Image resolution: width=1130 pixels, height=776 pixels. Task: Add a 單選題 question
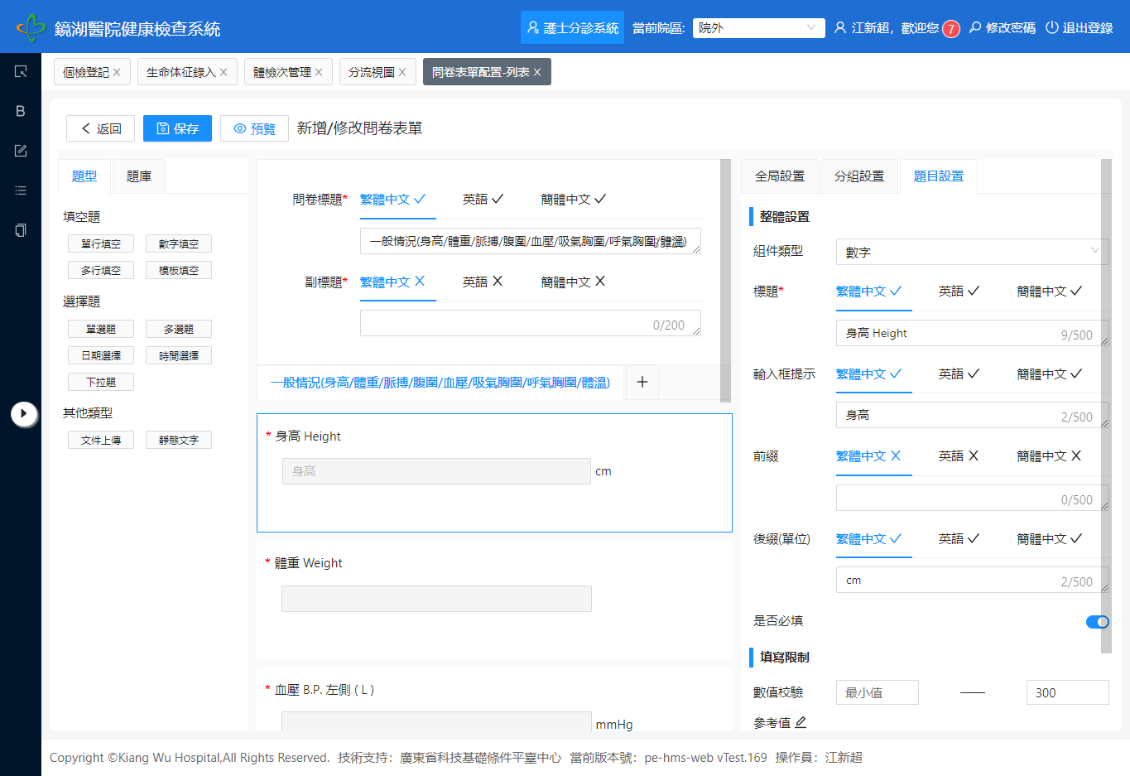pyautogui.click(x=101, y=329)
